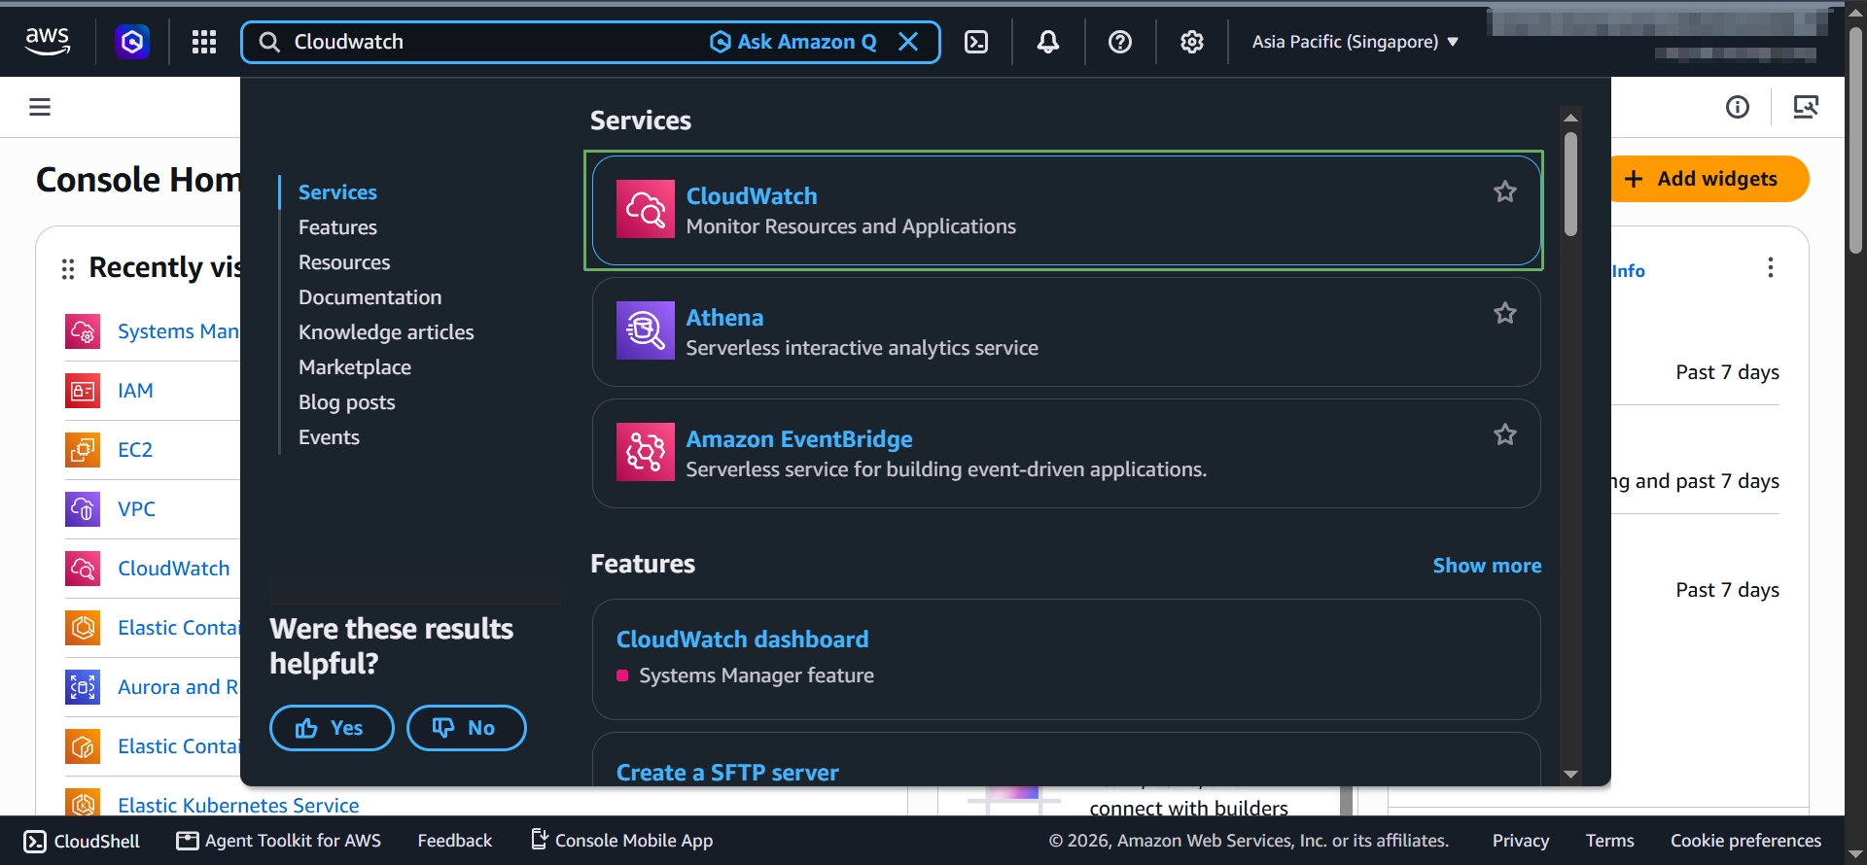This screenshot has width=1867, height=865.
Task: Click the Recently visited drag handle icon
Action: (x=68, y=269)
